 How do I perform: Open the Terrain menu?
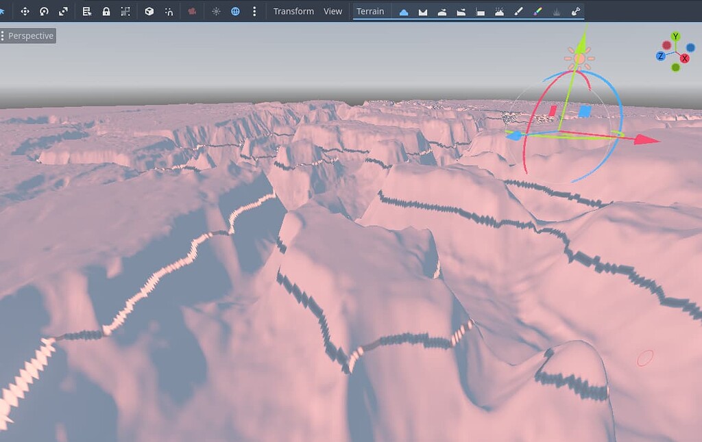click(370, 11)
